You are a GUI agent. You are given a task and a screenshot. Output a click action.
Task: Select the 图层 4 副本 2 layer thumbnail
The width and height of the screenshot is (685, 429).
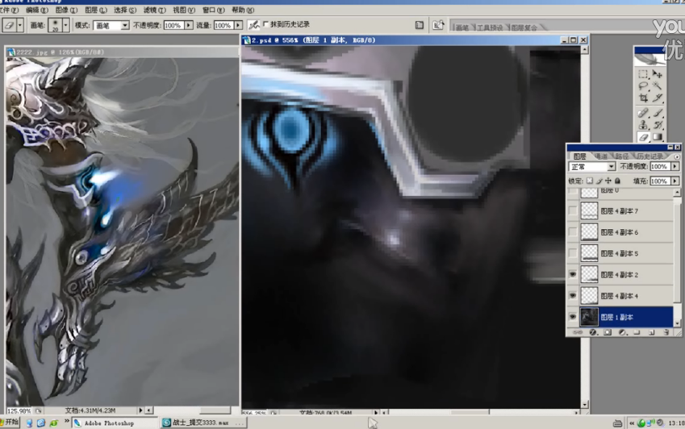click(589, 274)
